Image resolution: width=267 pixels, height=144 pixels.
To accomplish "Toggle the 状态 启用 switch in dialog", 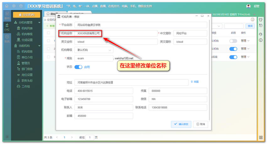I will click(x=78, y=67).
